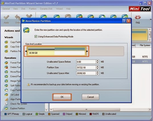Click the Set Label link
The height and width of the screenshot is (121, 153).
[15, 95]
